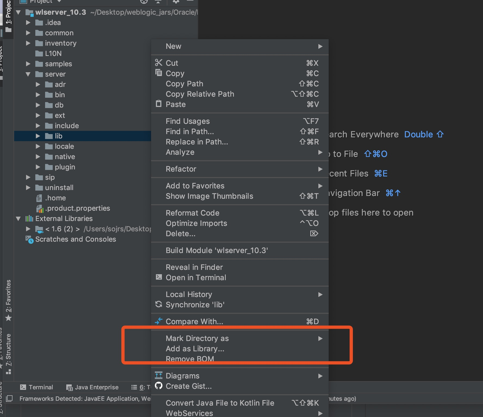
Task: Collapse the server folder
Action: tap(28, 74)
